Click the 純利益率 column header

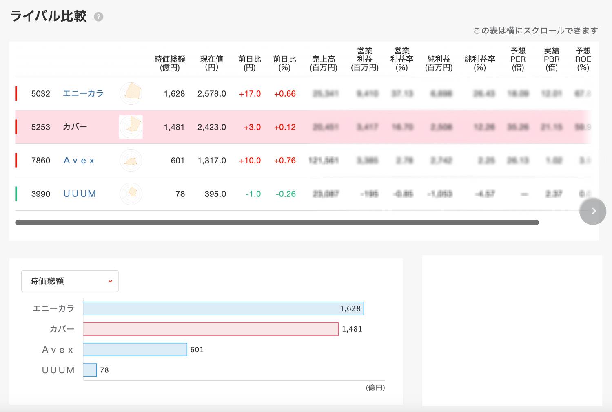pos(479,63)
